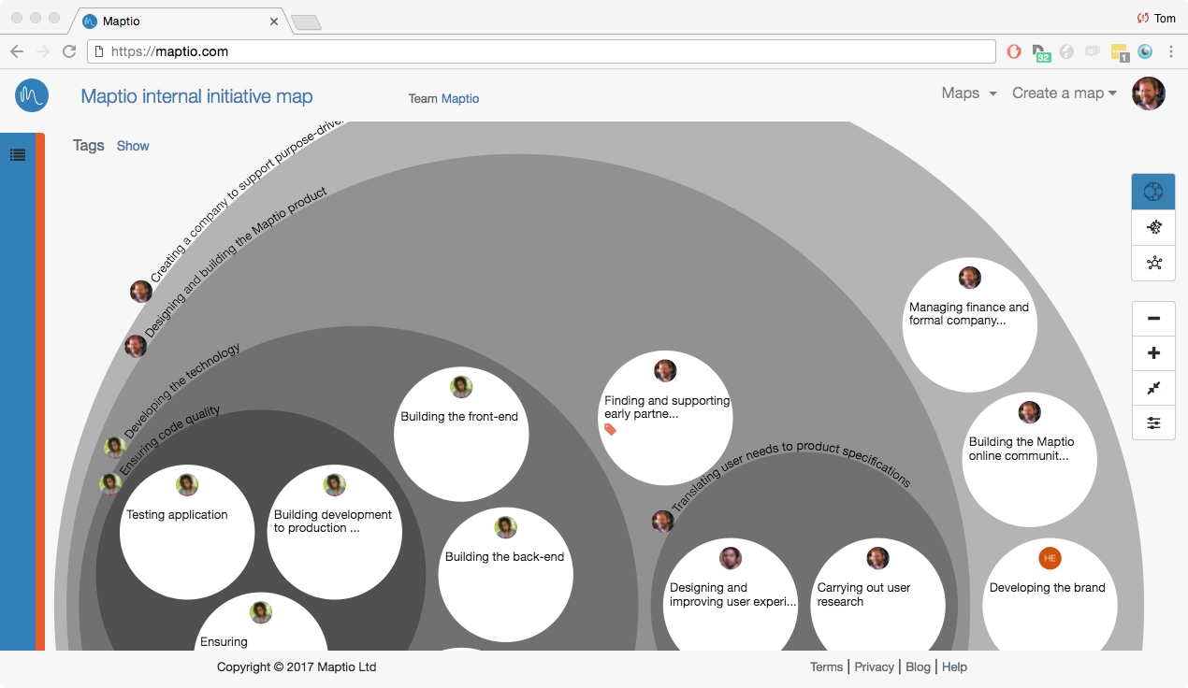Select the Building the back-end circle

tap(506, 575)
